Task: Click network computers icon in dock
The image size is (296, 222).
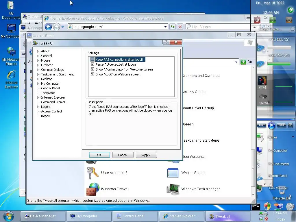Action: pos(278,206)
